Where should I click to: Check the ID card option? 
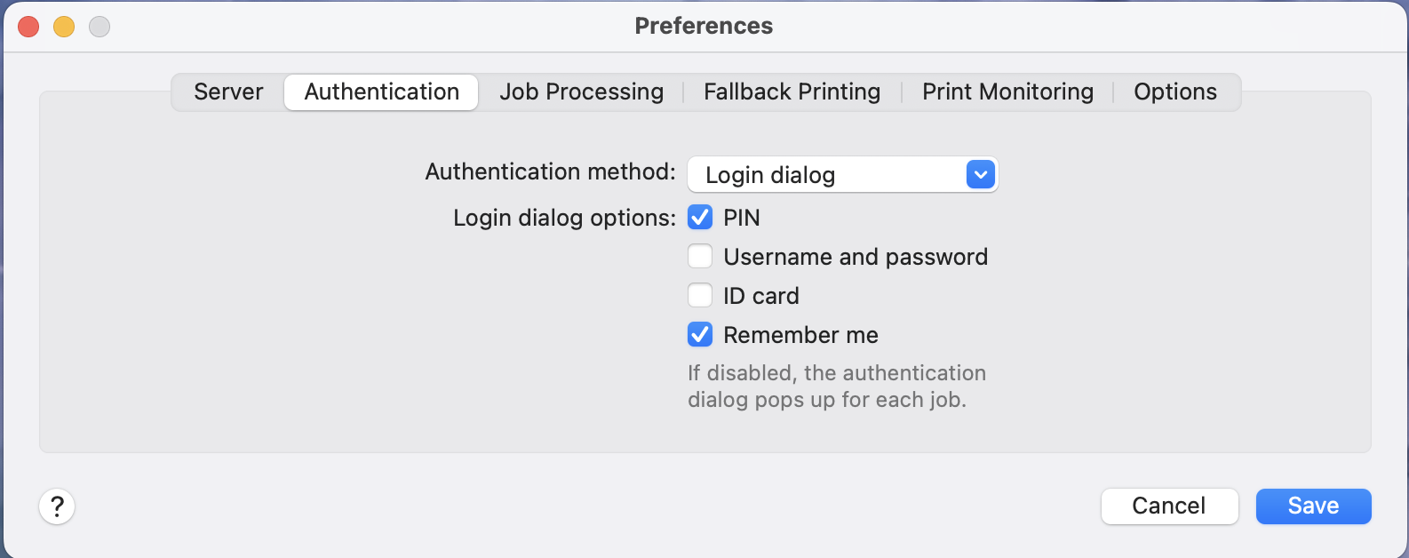(x=700, y=296)
